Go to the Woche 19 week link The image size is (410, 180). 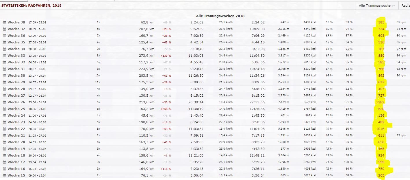(x=16, y=149)
